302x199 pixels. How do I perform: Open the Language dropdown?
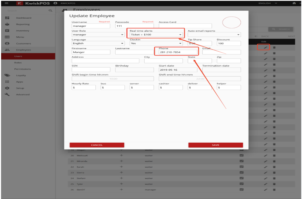click(x=98, y=43)
